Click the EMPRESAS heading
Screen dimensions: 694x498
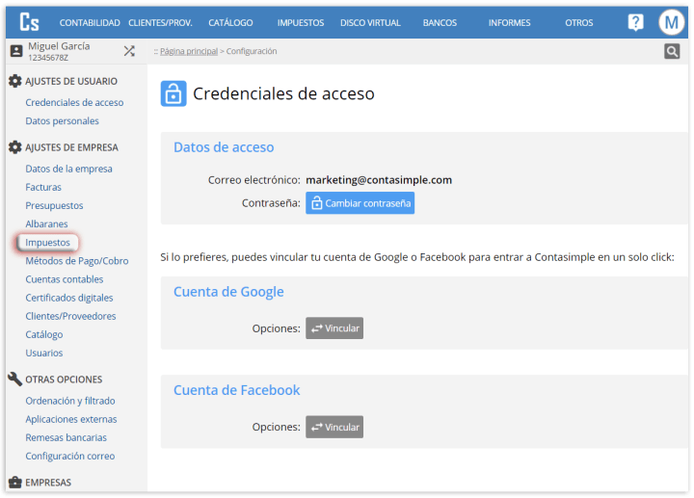[x=48, y=483]
